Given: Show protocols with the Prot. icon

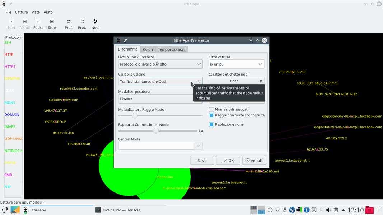Looking at the screenshot, I should click(x=82, y=24).
